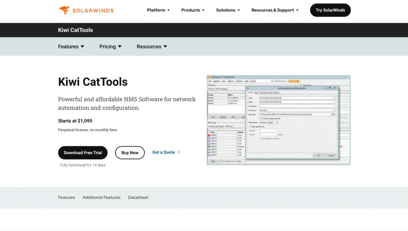
Task: Click the Starts at $1,095 text
Action: [75, 121]
